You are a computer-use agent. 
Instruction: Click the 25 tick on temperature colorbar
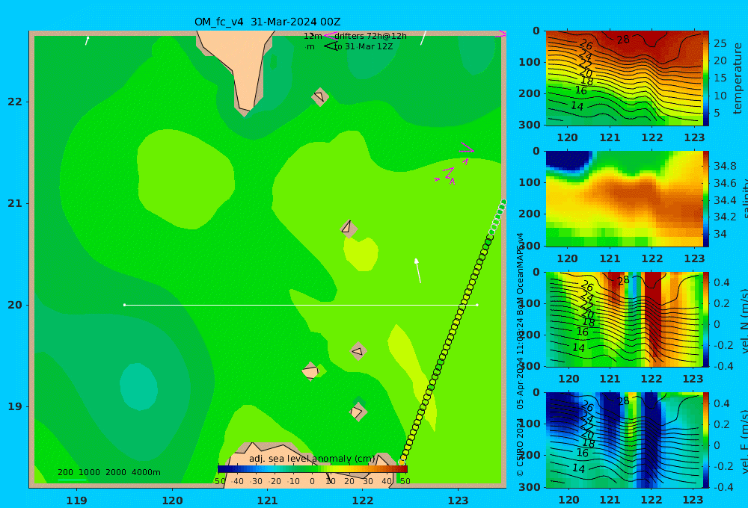point(720,43)
